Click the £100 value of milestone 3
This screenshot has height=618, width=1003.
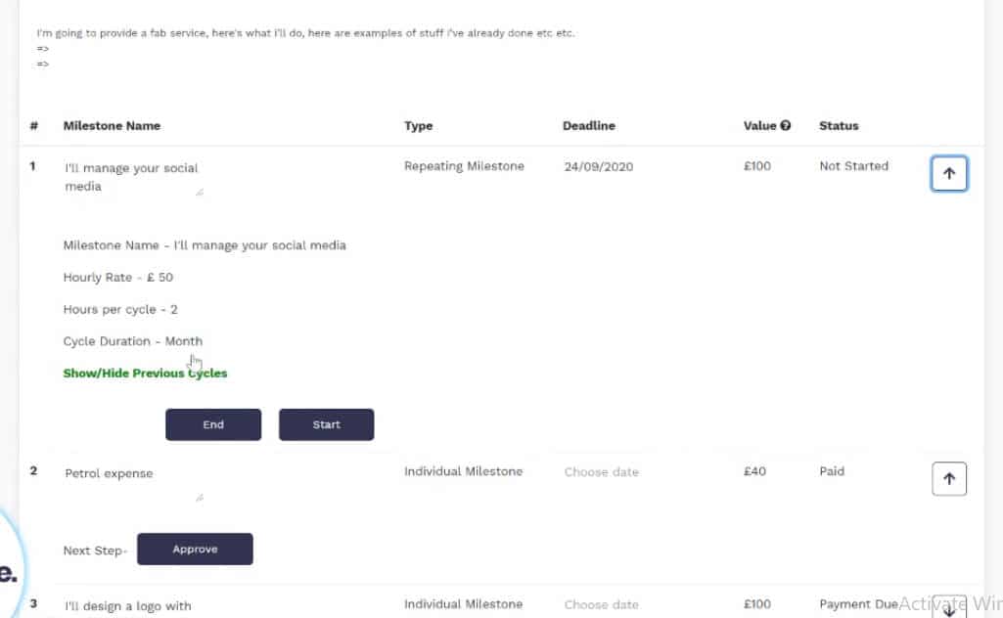point(757,604)
